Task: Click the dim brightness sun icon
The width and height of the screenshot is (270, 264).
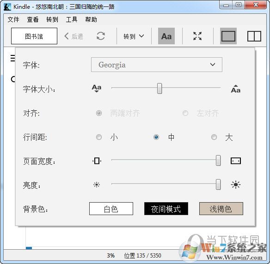Action: [97, 185]
